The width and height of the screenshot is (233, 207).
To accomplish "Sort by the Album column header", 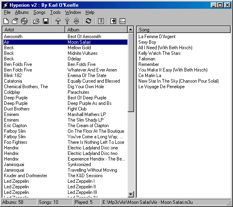I will pyautogui.click(x=96, y=29).
